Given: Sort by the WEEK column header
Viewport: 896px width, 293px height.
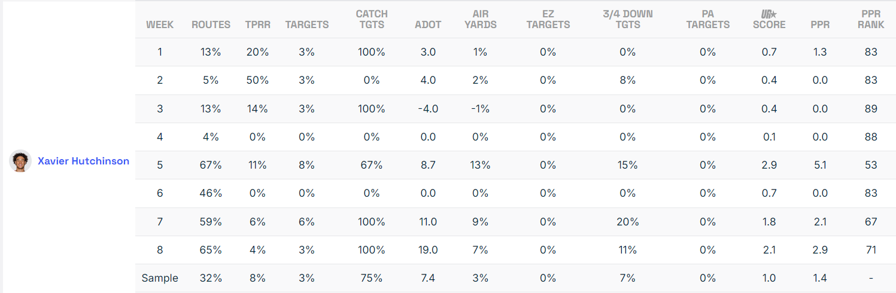Looking at the screenshot, I should click(160, 25).
